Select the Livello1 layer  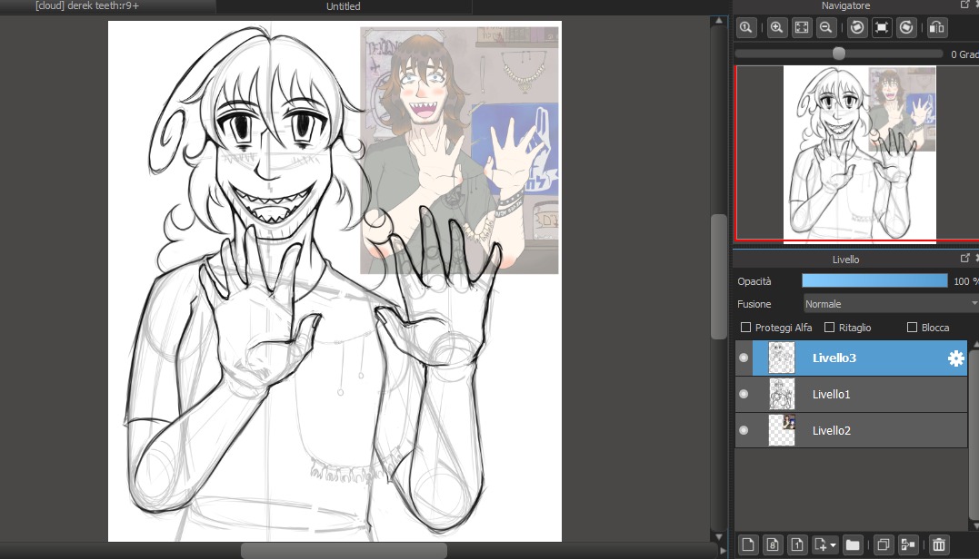[x=851, y=394]
